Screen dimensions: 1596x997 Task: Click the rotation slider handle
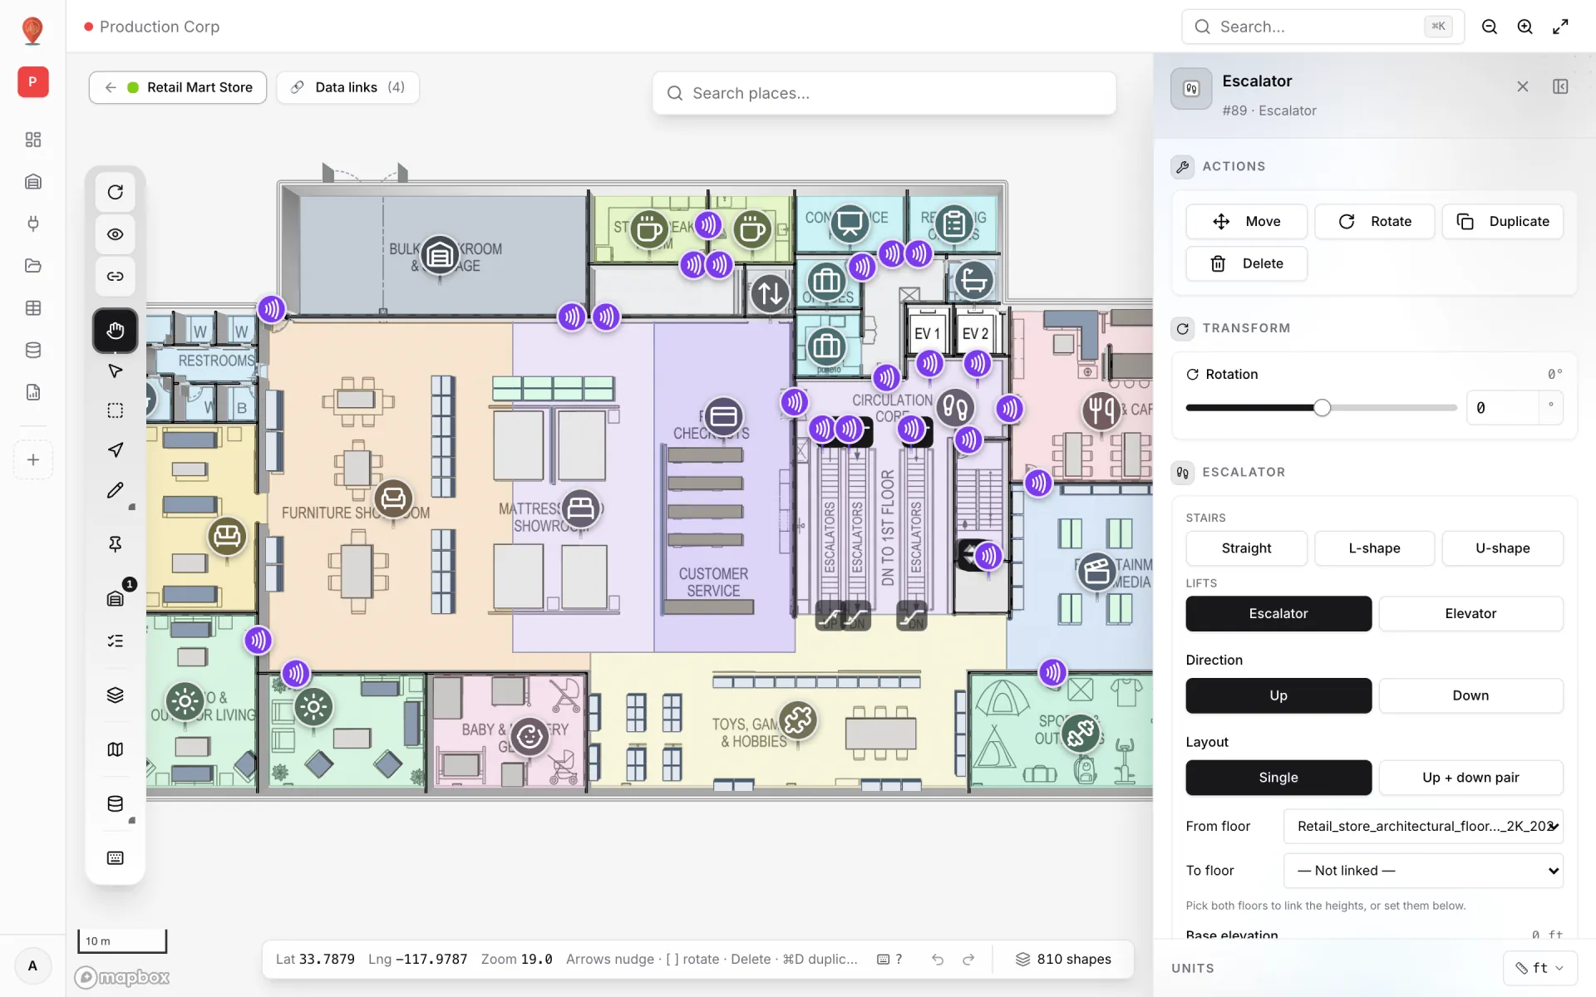[x=1322, y=408]
